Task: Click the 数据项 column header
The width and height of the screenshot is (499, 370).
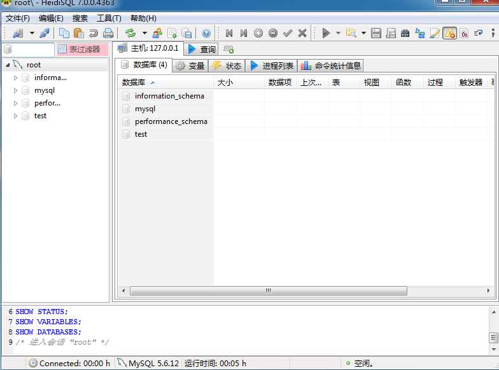Action: coord(280,83)
